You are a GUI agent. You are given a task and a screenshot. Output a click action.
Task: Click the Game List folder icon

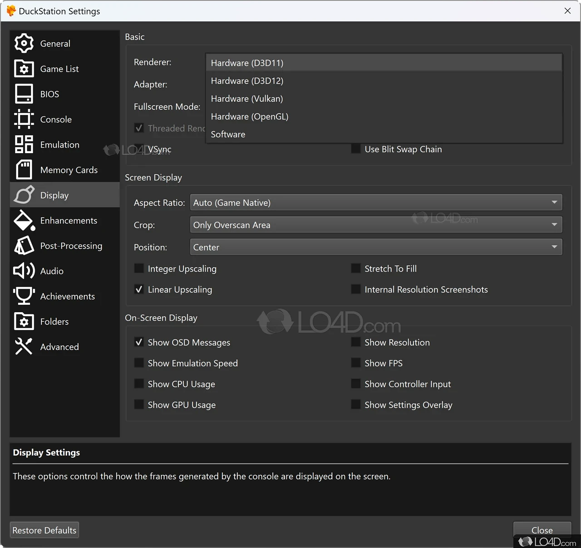click(24, 69)
